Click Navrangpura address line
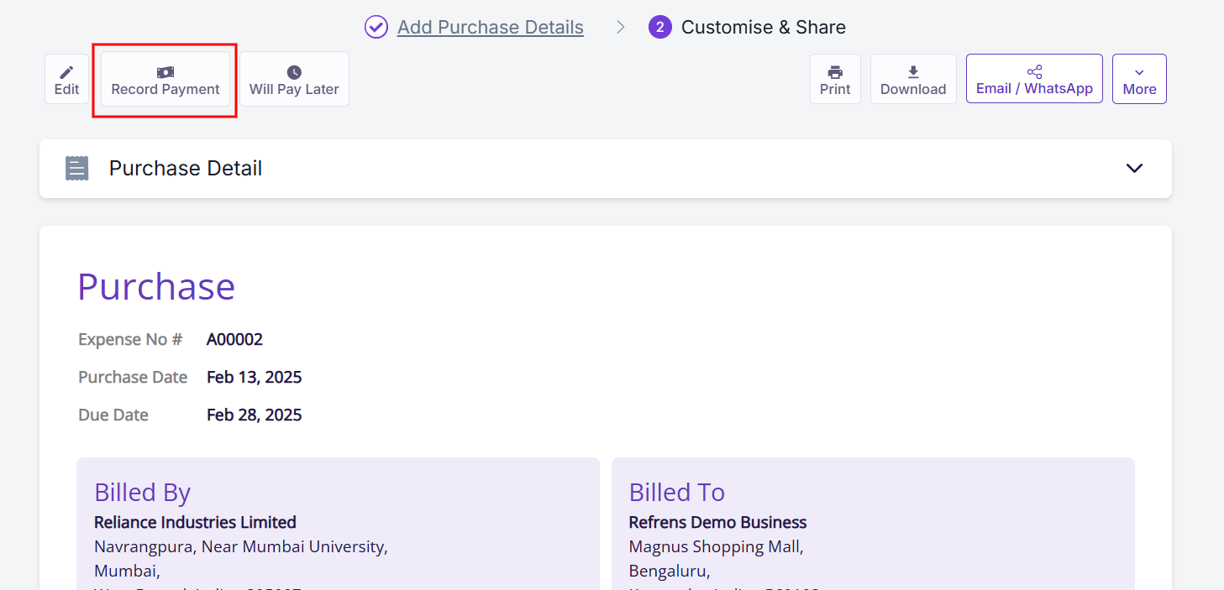Screen dimensions: 1224x590 [241, 546]
